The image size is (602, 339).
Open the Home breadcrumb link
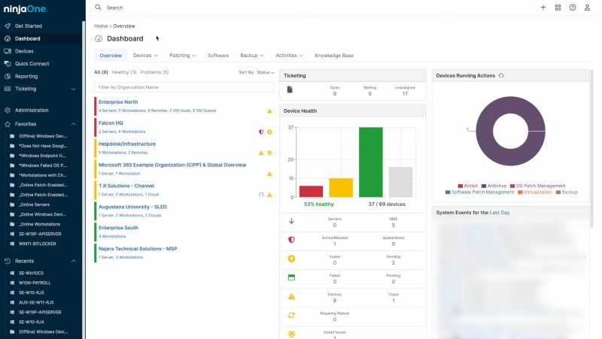point(101,26)
